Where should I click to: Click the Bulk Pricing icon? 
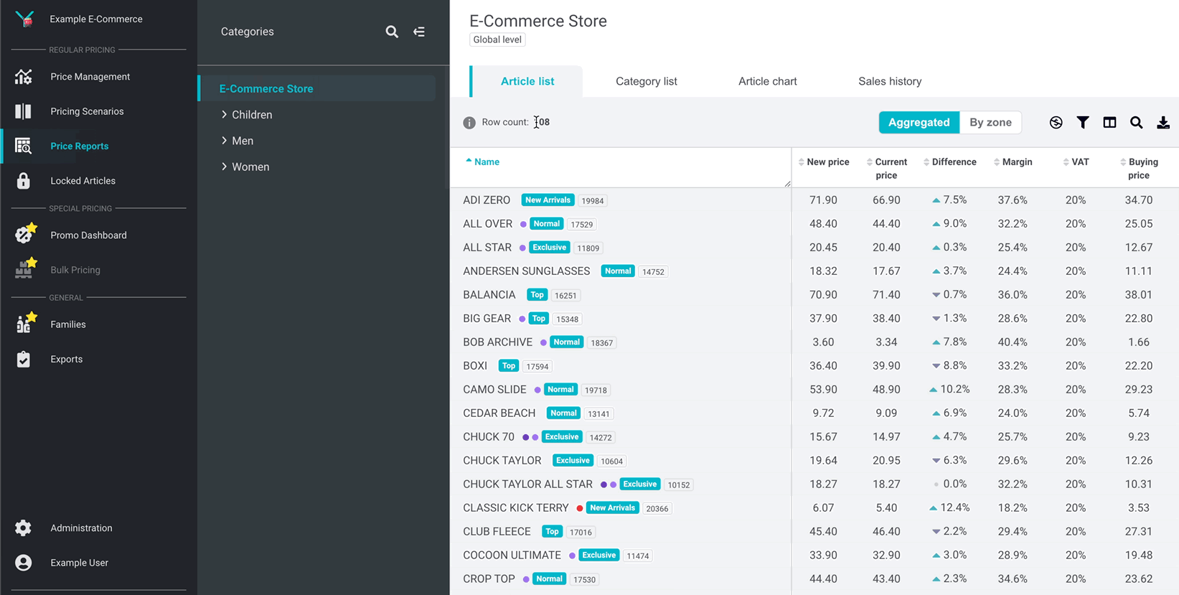(x=25, y=268)
